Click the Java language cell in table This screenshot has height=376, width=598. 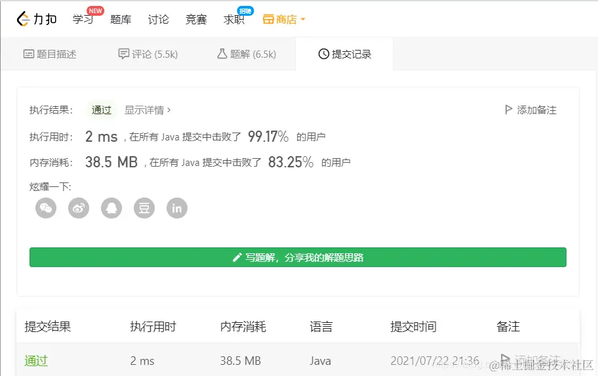pyautogui.click(x=321, y=361)
